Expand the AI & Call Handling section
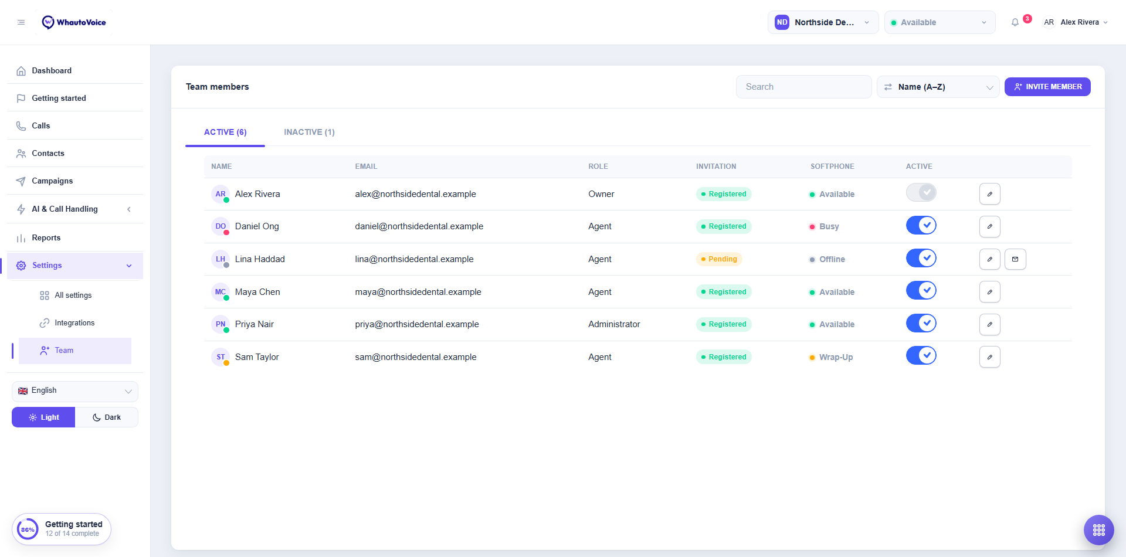1126x557 pixels. click(x=75, y=209)
